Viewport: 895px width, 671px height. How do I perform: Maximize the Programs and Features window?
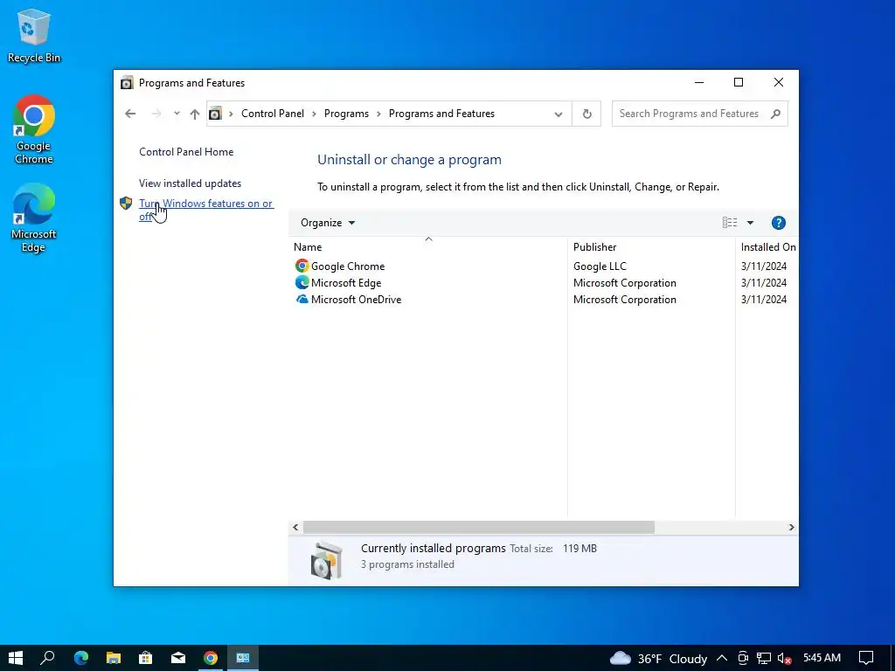739,83
